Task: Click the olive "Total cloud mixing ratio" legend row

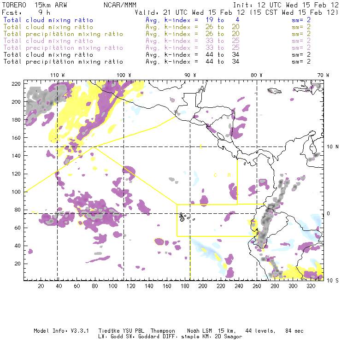Action: tap(48, 27)
